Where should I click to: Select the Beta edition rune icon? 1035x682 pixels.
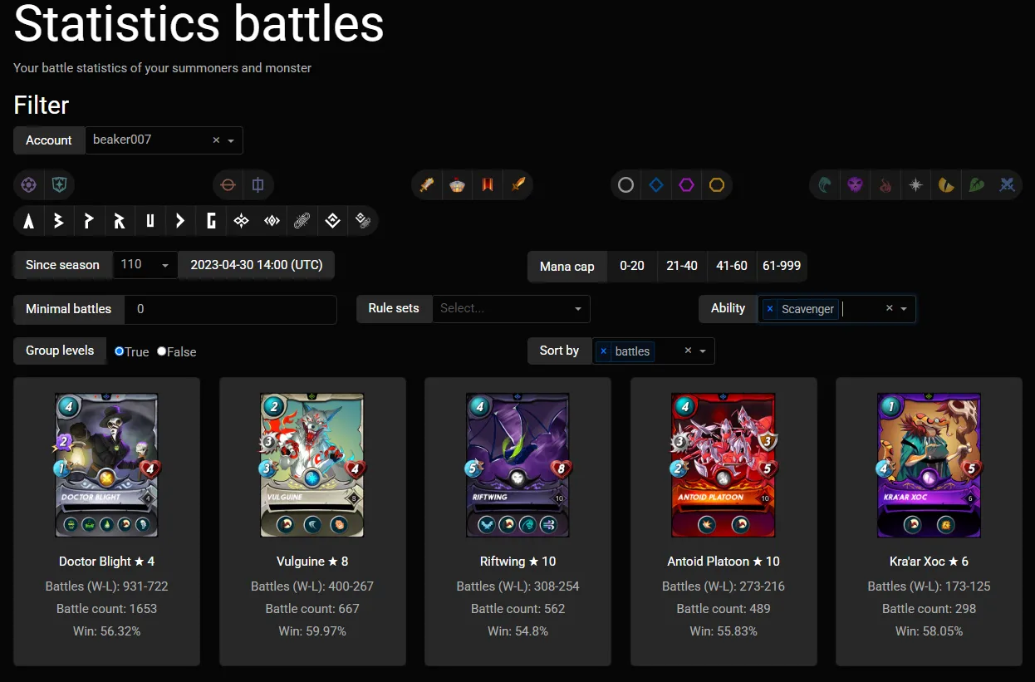click(59, 221)
